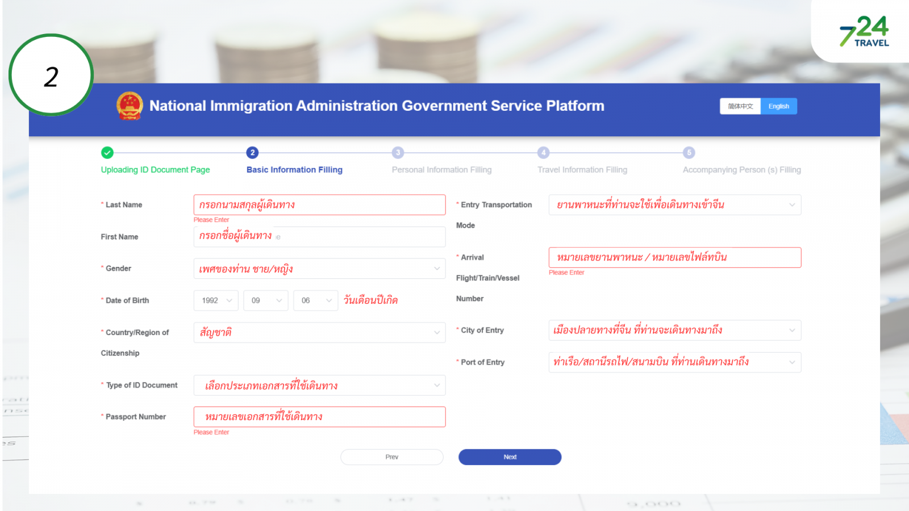This screenshot has height=511, width=909.
Task: Switch language to English
Action: pos(778,106)
